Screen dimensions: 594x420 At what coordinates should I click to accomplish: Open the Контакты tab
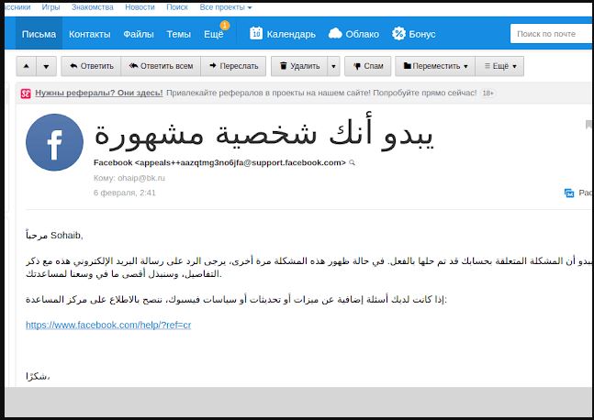click(89, 34)
